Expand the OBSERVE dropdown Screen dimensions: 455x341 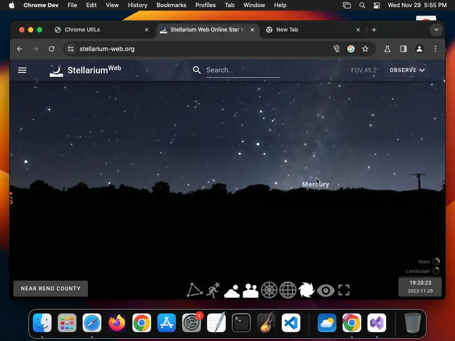(407, 70)
